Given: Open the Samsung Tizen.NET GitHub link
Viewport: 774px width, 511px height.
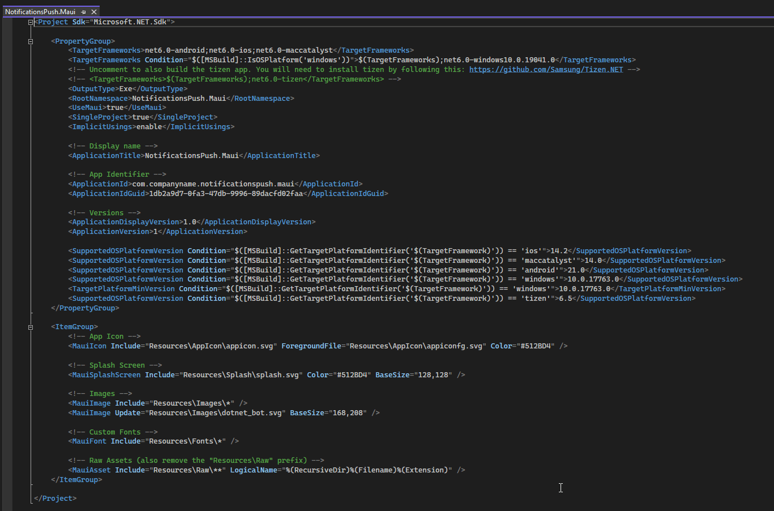Looking at the screenshot, I should (545, 69).
